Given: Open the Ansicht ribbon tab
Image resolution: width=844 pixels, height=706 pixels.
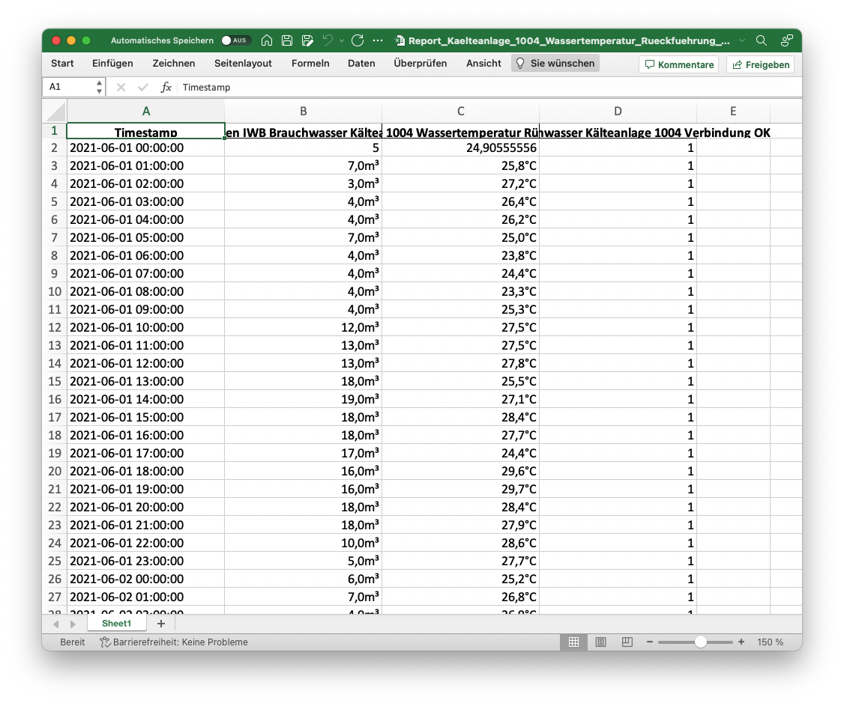Looking at the screenshot, I should point(483,64).
